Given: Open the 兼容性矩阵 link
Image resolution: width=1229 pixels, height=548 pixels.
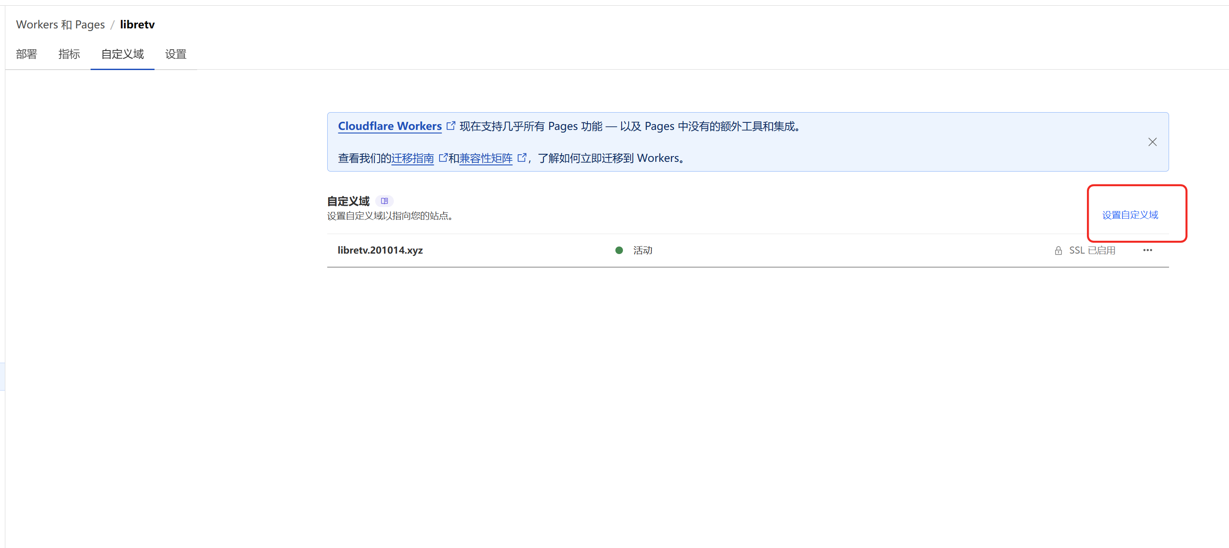Looking at the screenshot, I should [x=486, y=158].
